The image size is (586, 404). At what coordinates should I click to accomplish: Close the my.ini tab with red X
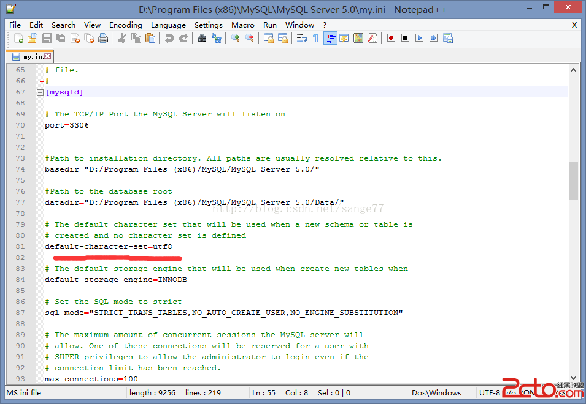47,56
